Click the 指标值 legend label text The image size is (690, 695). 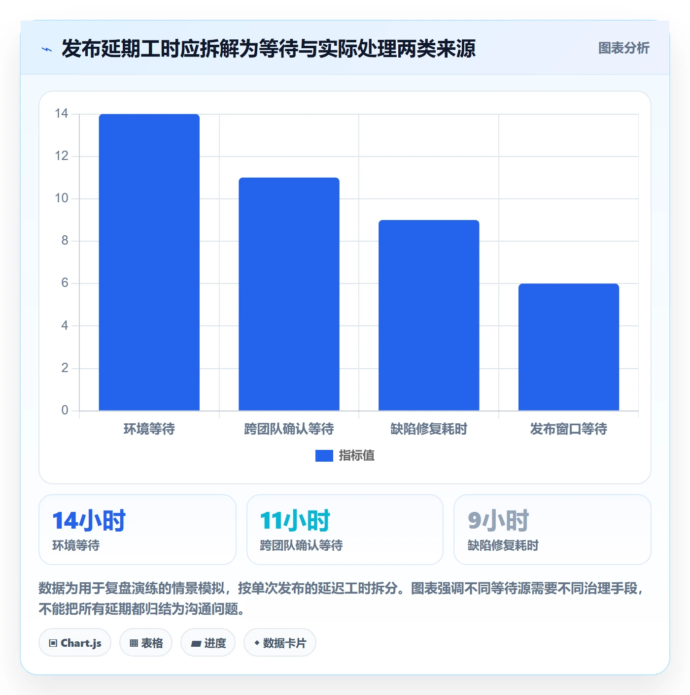pyautogui.click(x=357, y=456)
